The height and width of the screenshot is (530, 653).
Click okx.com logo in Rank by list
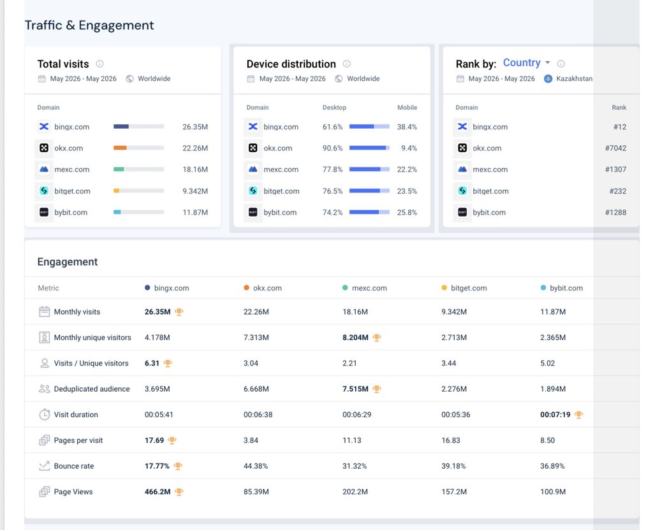click(462, 148)
